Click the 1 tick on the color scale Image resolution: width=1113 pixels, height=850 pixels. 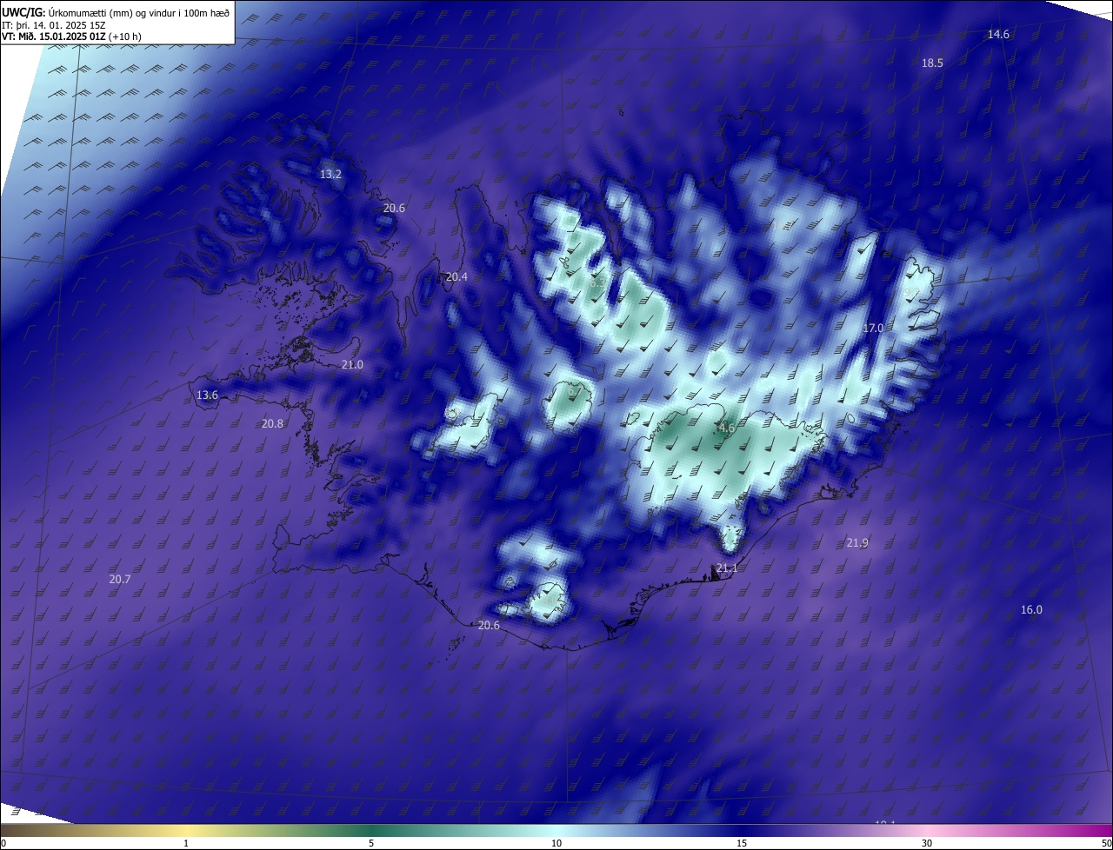pos(186,844)
